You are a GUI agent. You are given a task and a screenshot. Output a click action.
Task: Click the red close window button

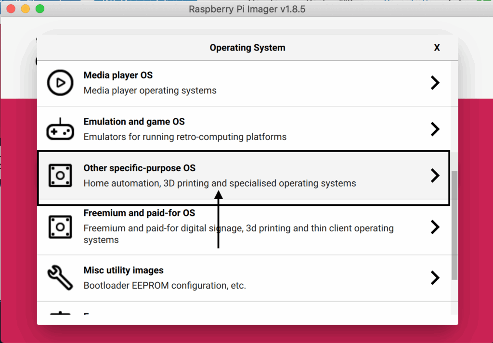tap(11, 9)
